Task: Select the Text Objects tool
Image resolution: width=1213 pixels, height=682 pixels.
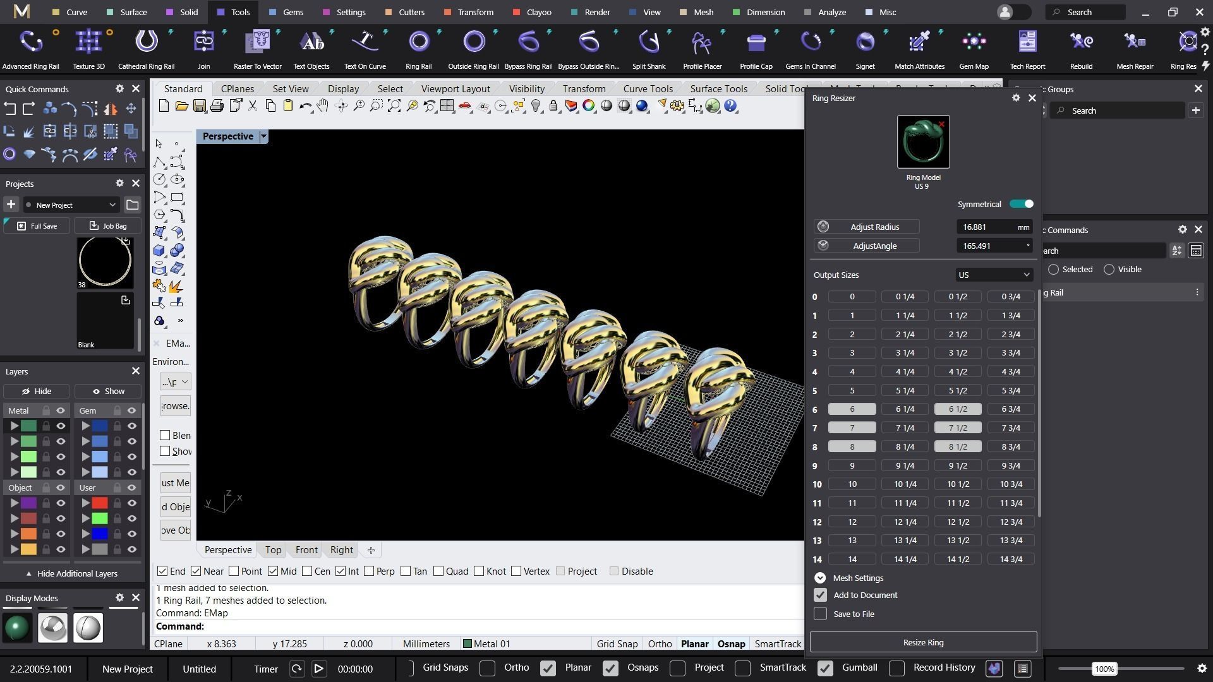Action: (311, 49)
